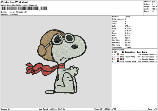Click thread code 1146 in row three

(x=139, y=59)
